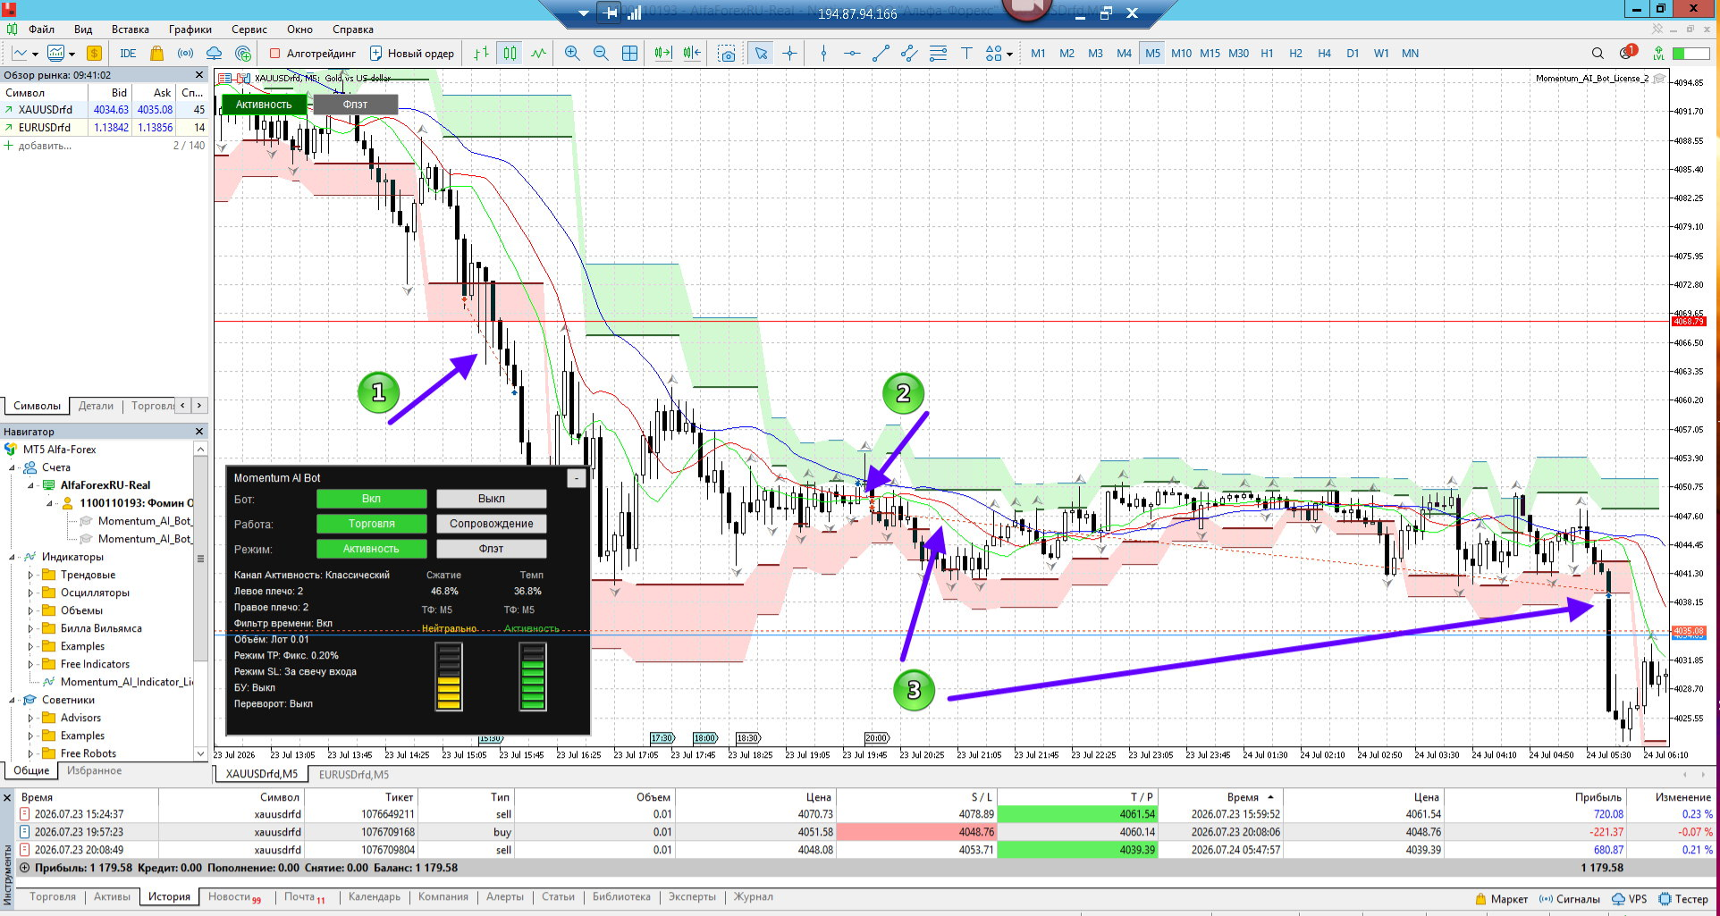Switch chart to candlesticks icon
This screenshot has height=916, width=1720.
click(x=510, y=54)
